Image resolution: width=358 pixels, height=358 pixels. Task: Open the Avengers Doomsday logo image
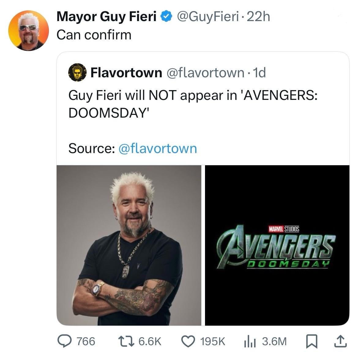click(277, 245)
